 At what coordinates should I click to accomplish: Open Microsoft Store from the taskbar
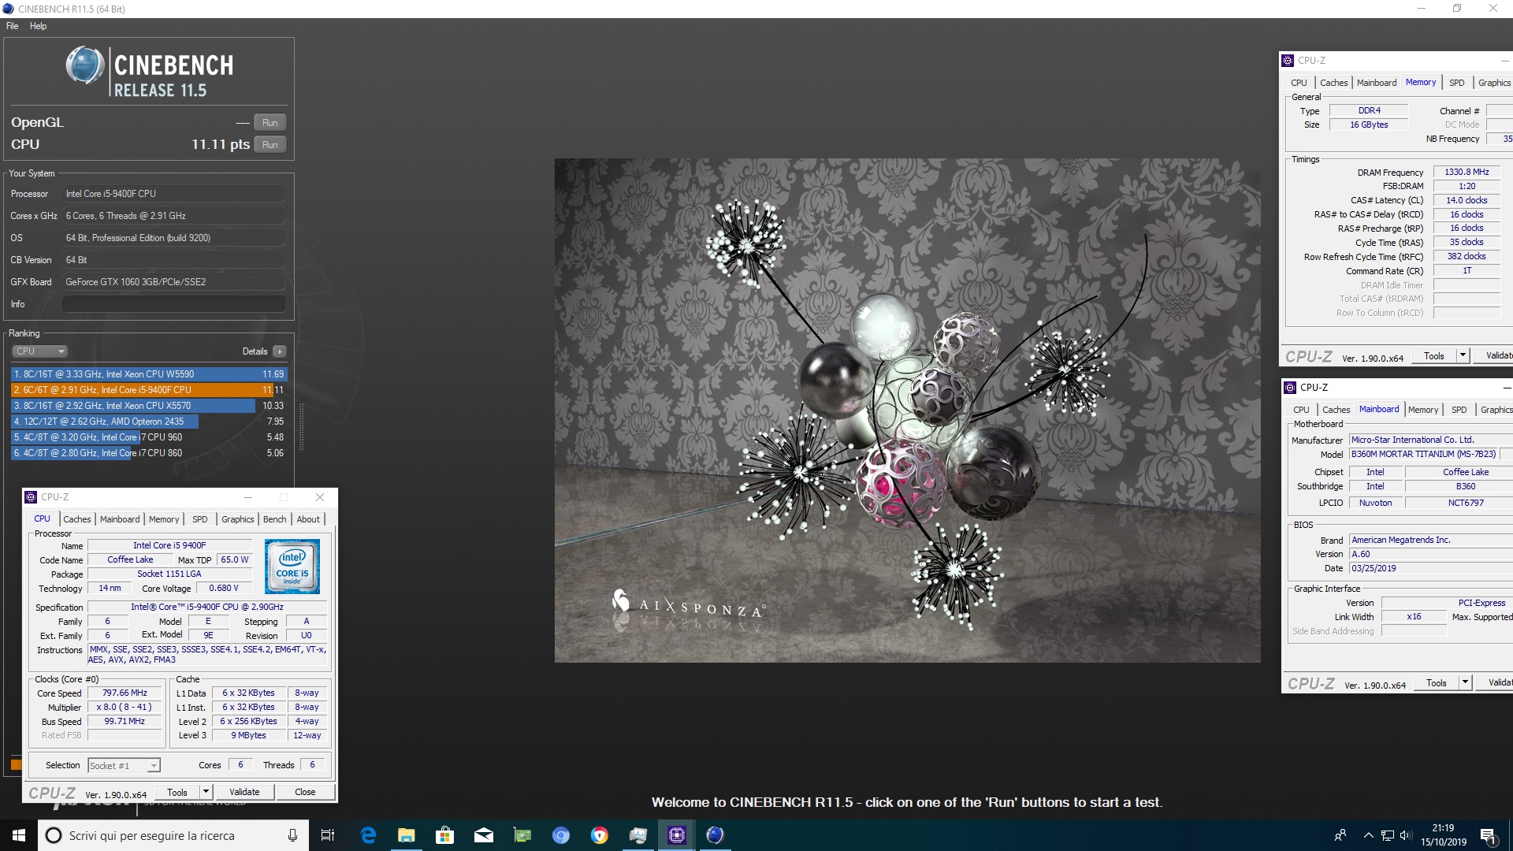pos(445,835)
